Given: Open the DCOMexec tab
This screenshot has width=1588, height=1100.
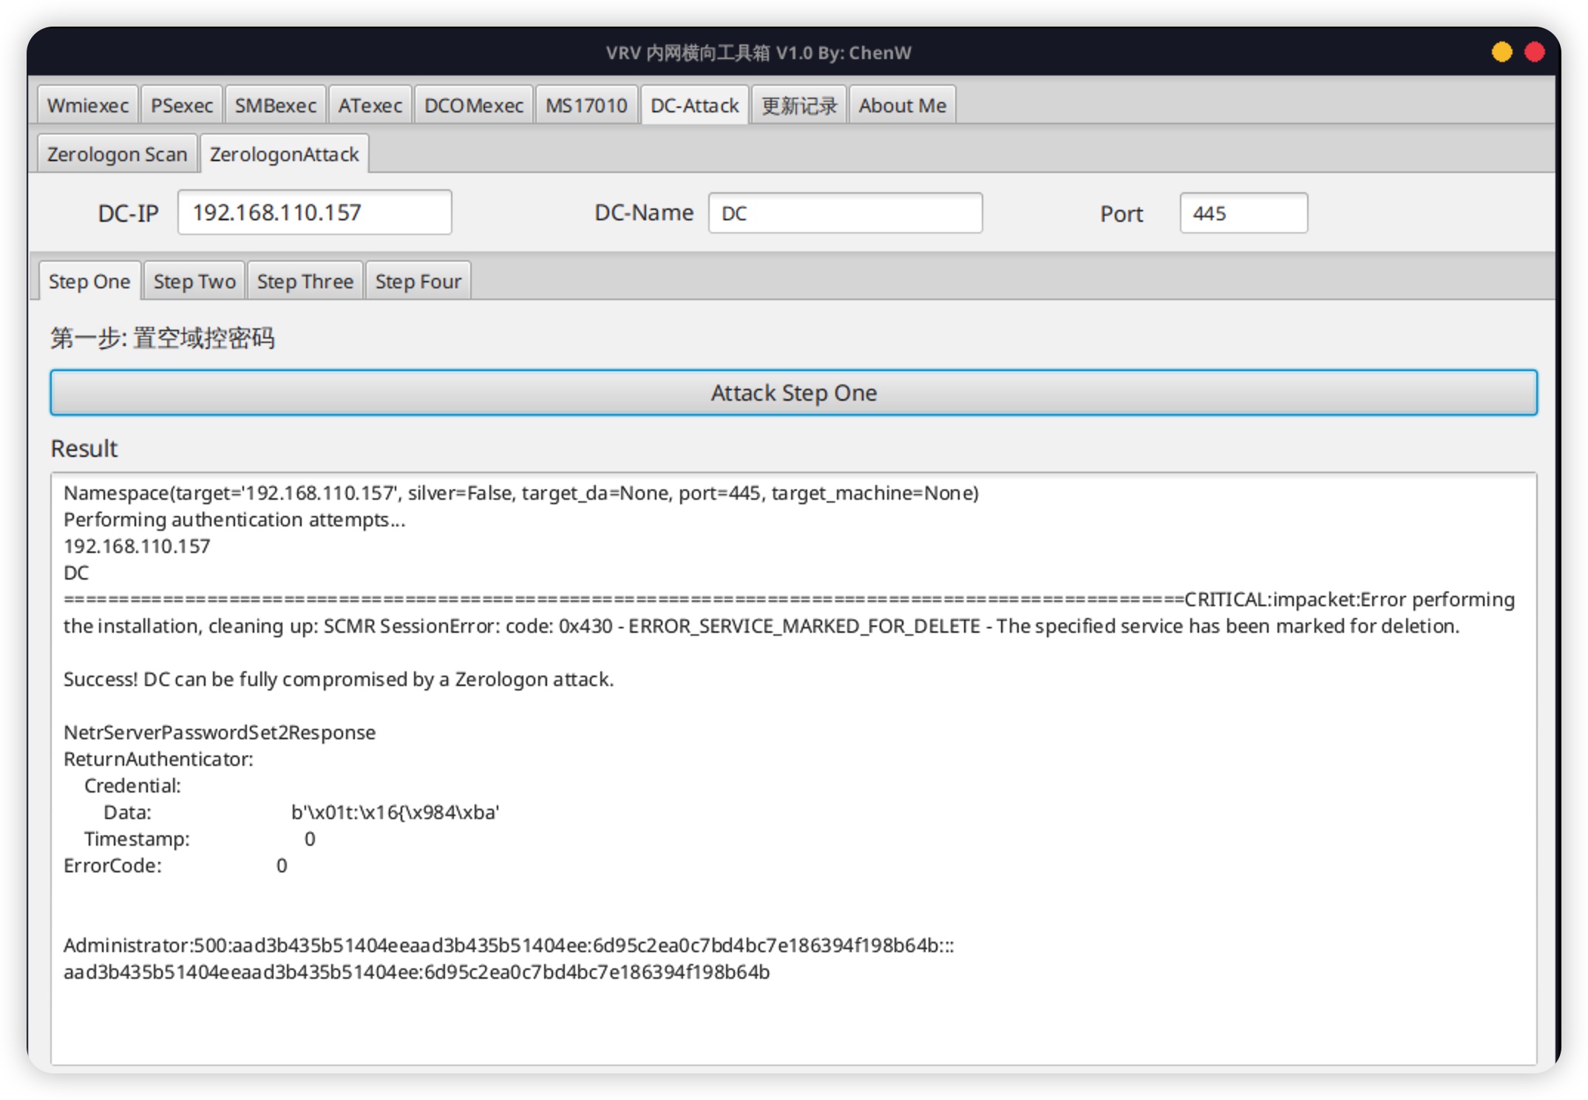Looking at the screenshot, I should pos(473,106).
